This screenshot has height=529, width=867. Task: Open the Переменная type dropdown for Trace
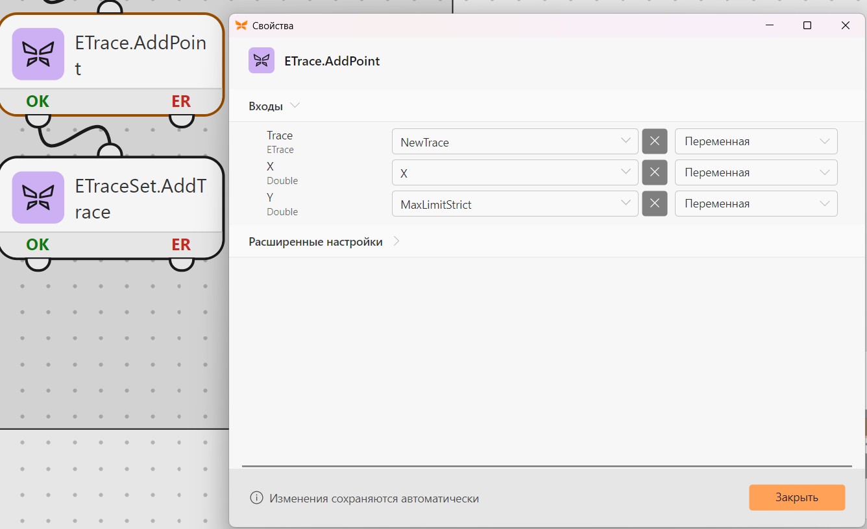[x=756, y=141]
